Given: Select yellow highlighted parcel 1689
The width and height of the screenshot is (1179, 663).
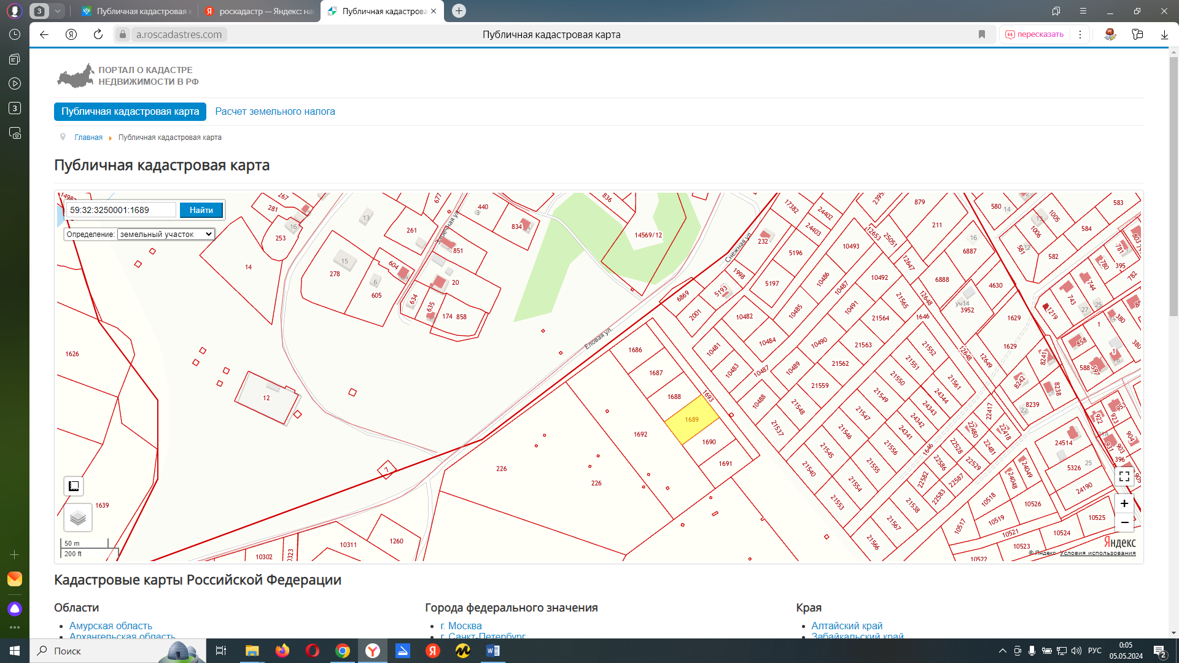Looking at the screenshot, I should (691, 421).
